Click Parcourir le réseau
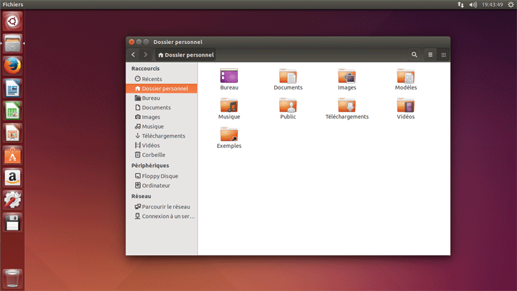The width and height of the screenshot is (517, 291). tap(161, 207)
